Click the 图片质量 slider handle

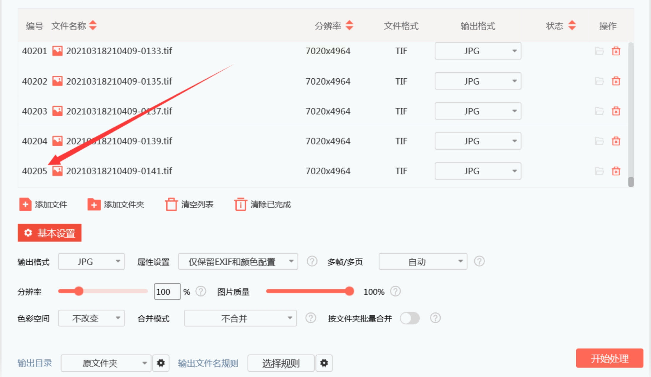[350, 291]
